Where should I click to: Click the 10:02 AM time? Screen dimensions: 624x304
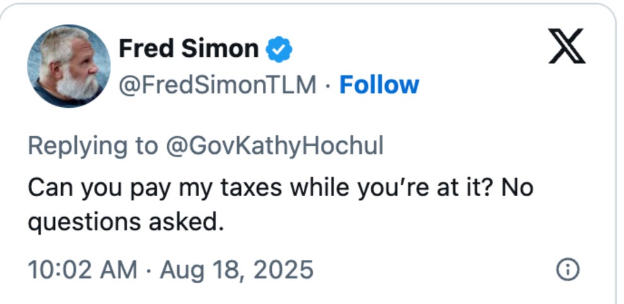[82, 270]
